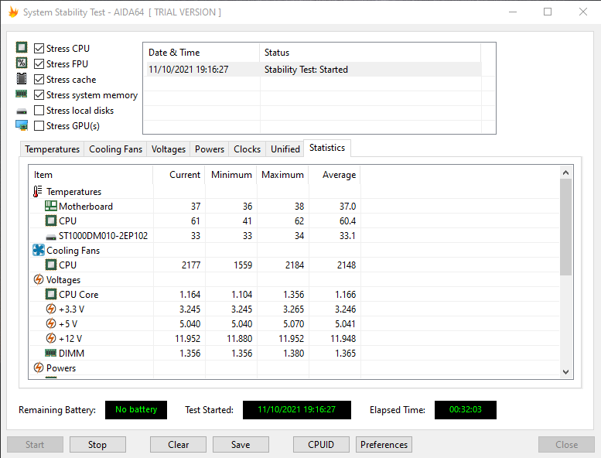Click the hard drive icon for ST1000DM010-2EP102
Image resolution: width=601 pixels, height=458 pixels.
click(51, 238)
